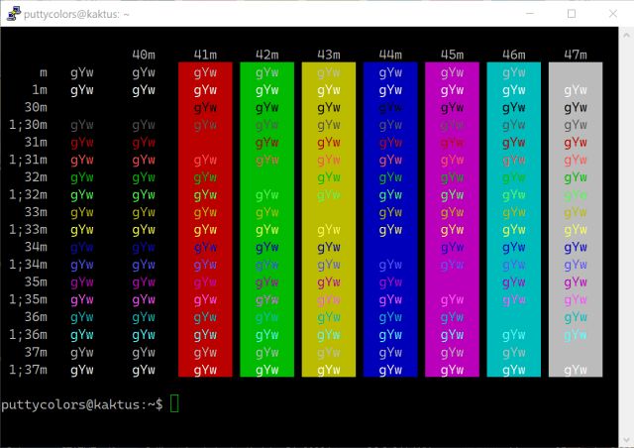The image size is (634, 448).
Task: Click the 34m row label
Action: 36,247
